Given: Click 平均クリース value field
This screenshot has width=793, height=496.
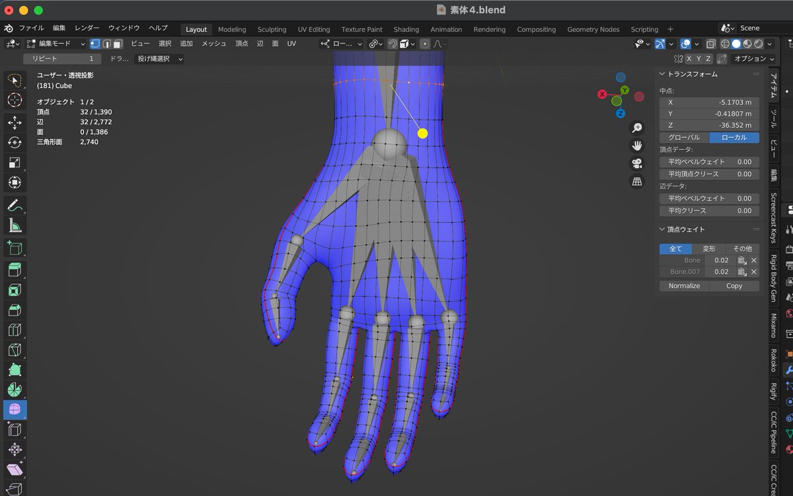Looking at the screenshot, I should click(x=709, y=211).
